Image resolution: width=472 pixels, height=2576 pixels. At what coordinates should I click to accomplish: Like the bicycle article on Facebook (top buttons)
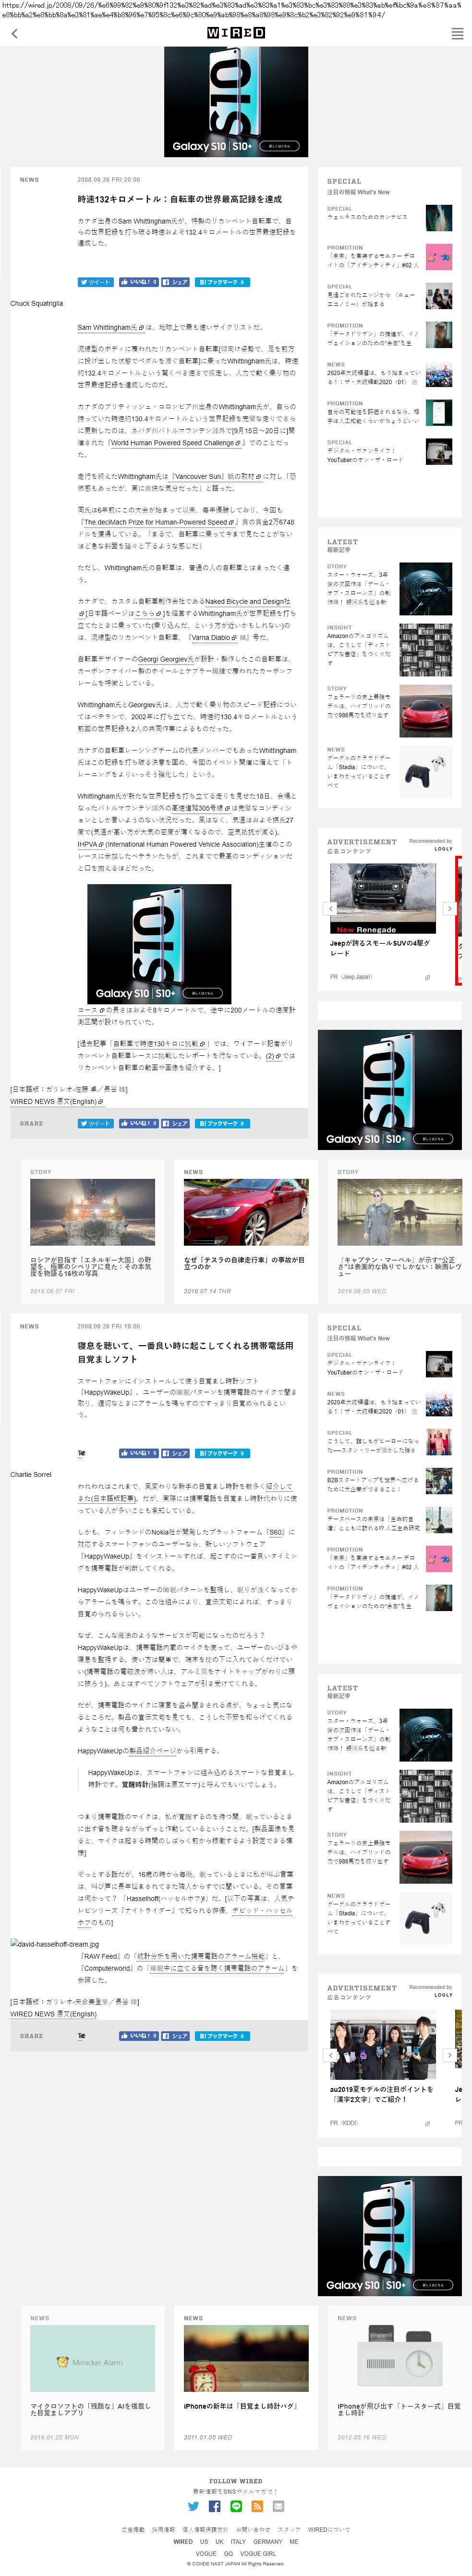click(138, 282)
